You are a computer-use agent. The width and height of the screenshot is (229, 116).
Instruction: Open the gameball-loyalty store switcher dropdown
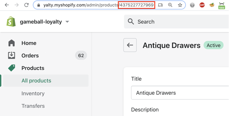(44, 22)
